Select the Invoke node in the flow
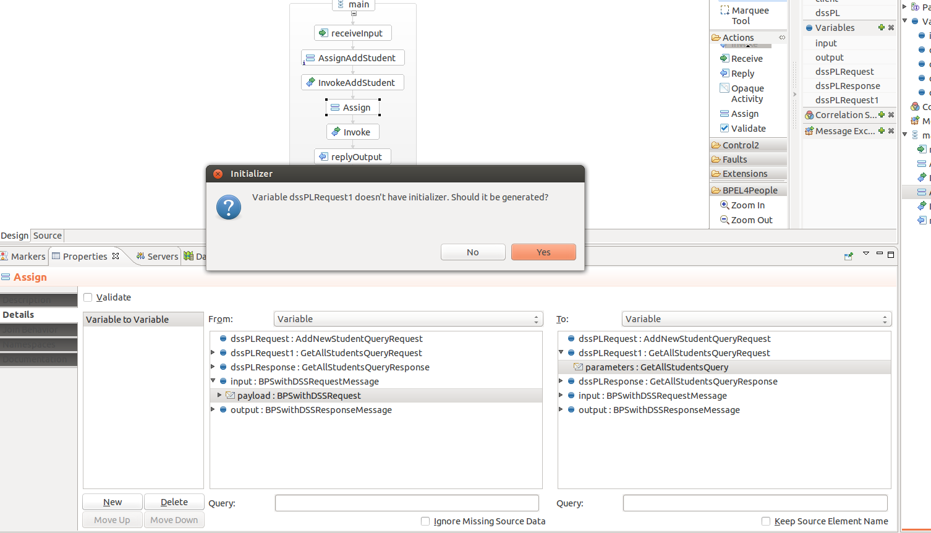931x533 pixels. pyautogui.click(x=353, y=132)
